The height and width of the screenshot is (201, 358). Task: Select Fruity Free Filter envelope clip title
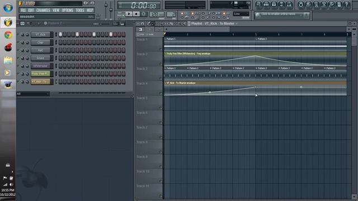189,54
